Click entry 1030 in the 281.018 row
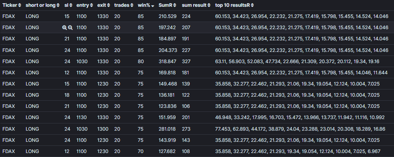 pyautogui.click(x=82, y=129)
